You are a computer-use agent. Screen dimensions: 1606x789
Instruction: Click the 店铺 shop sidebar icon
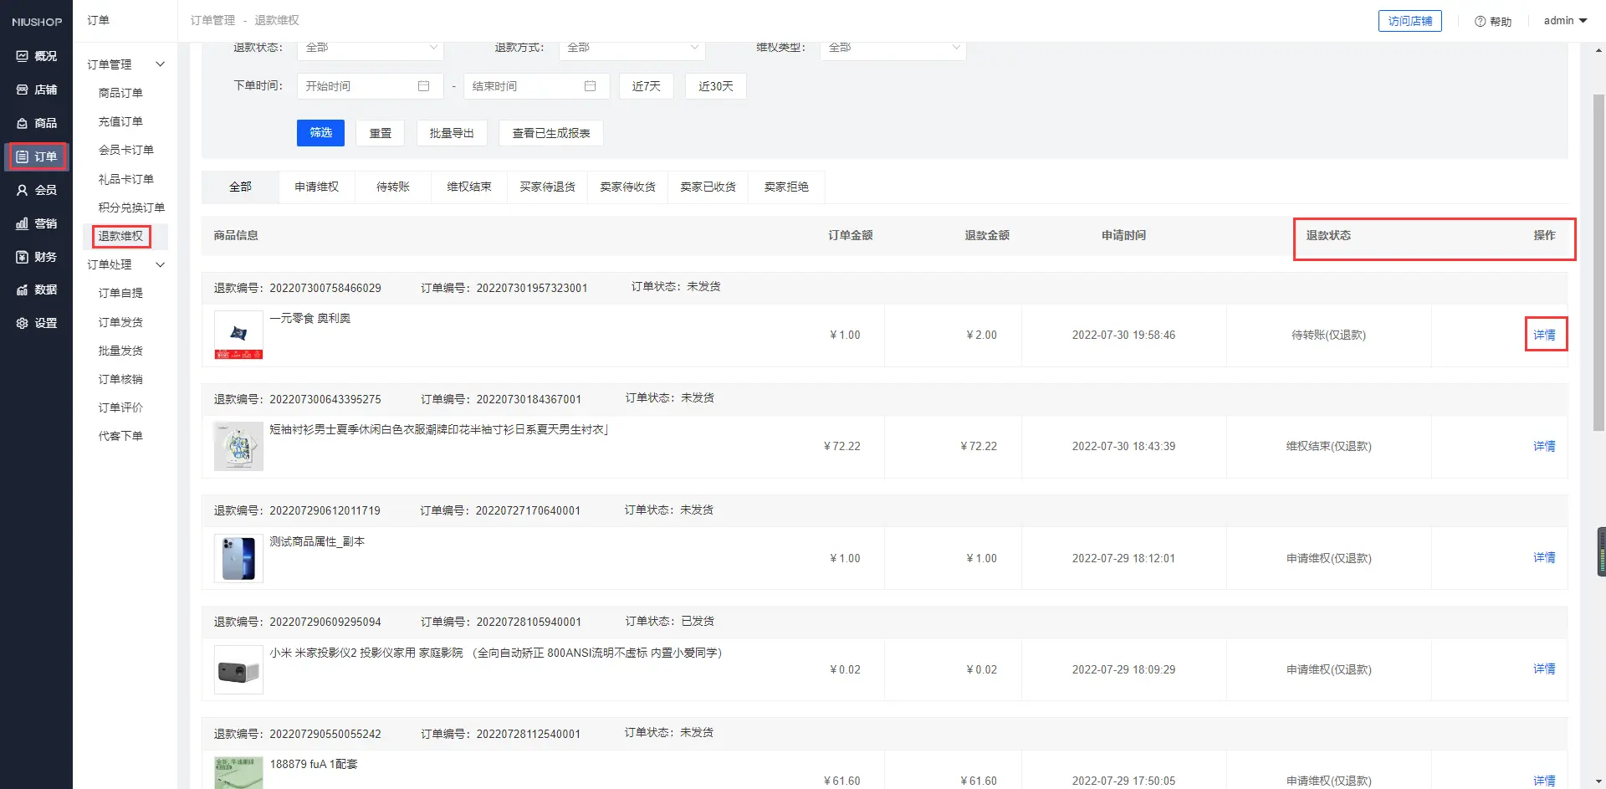tap(23, 90)
